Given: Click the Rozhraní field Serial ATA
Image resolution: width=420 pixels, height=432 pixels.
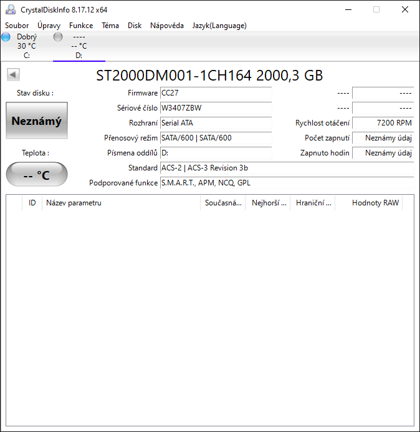Looking at the screenshot, I should pos(216,122).
